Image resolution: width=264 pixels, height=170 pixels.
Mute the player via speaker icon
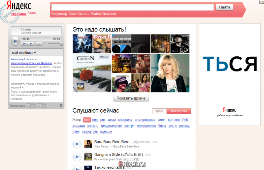45,44
